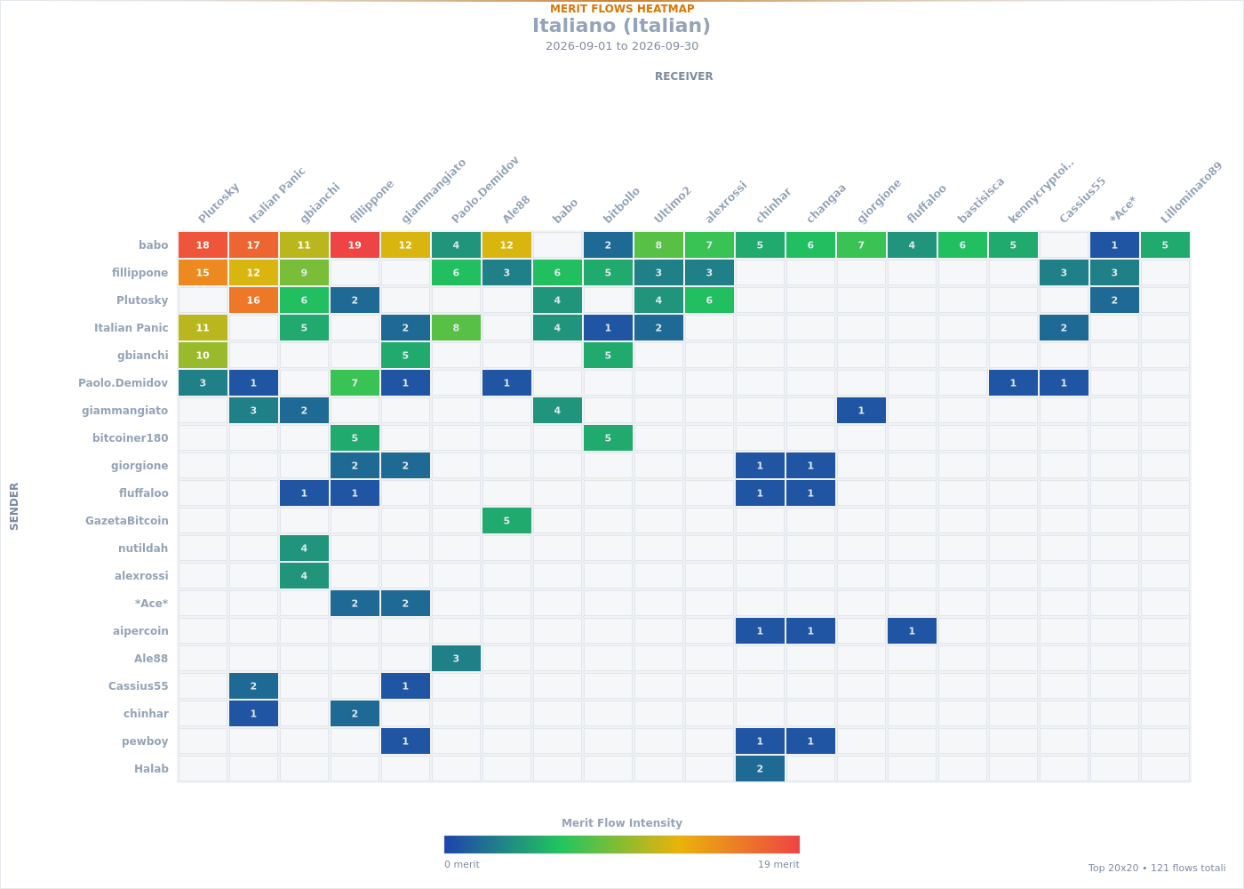Select Plutosky to Italian Panic cell showing 16
The width and height of the screenshot is (1244, 889).
(x=253, y=300)
